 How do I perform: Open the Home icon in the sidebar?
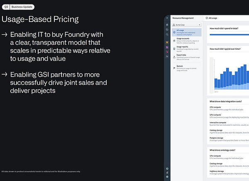click(x=167, y=25)
